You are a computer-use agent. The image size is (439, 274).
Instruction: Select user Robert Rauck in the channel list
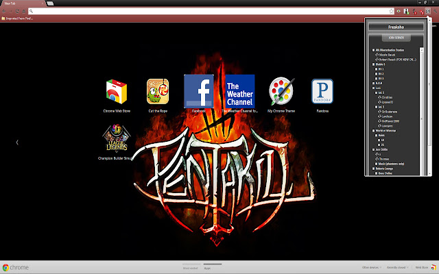click(x=398, y=60)
